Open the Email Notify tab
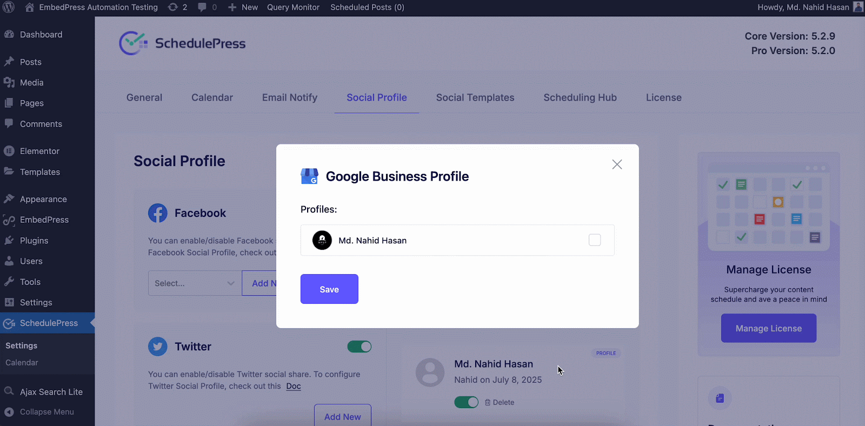This screenshot has width=865, height=426. 290,97
